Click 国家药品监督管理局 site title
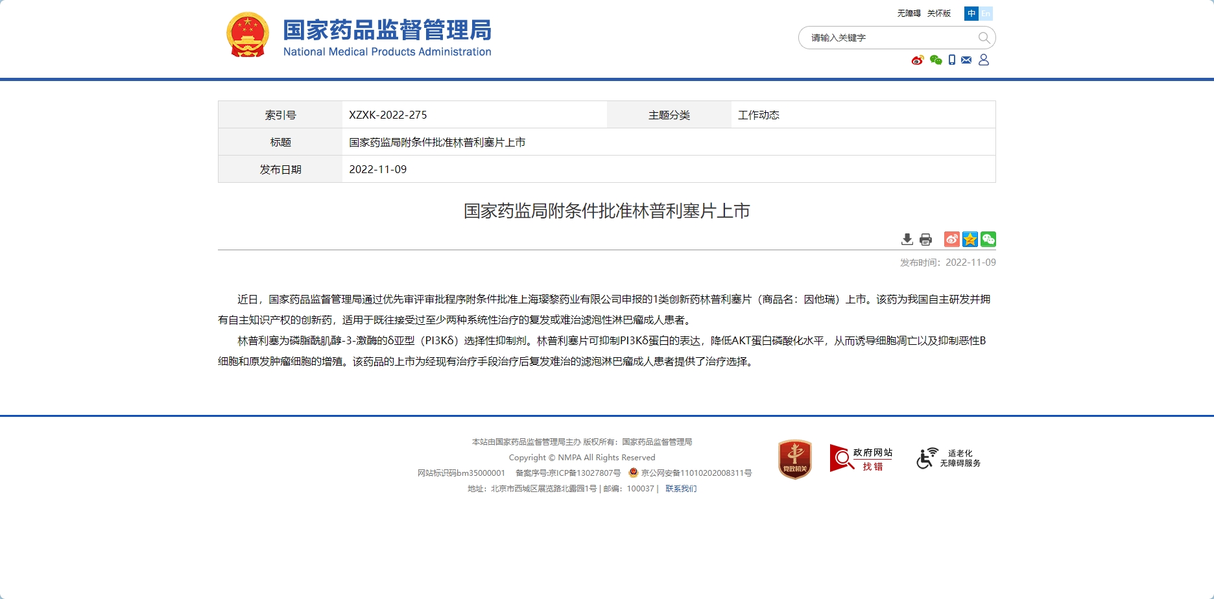The height and width of the screenshot is (599, 1214). tap(387, 30)
